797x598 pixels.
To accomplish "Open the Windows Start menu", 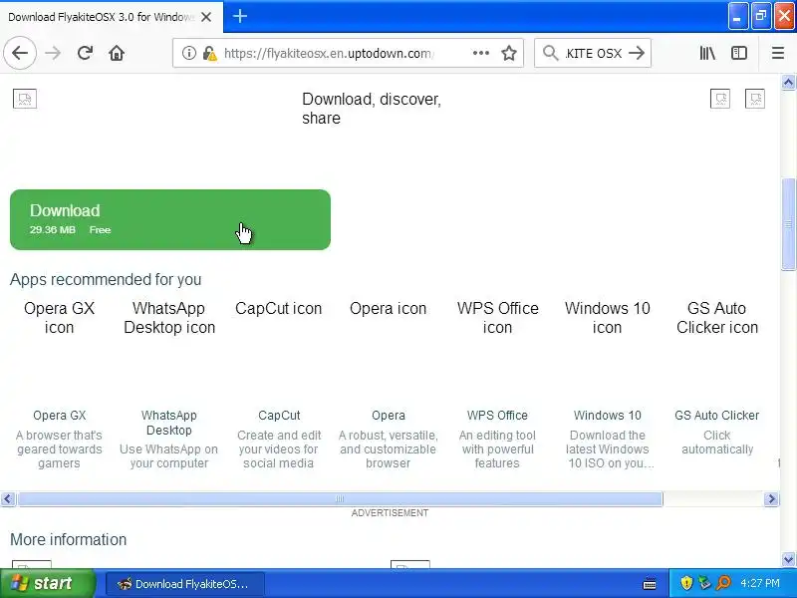I will [x=47, y=583].
